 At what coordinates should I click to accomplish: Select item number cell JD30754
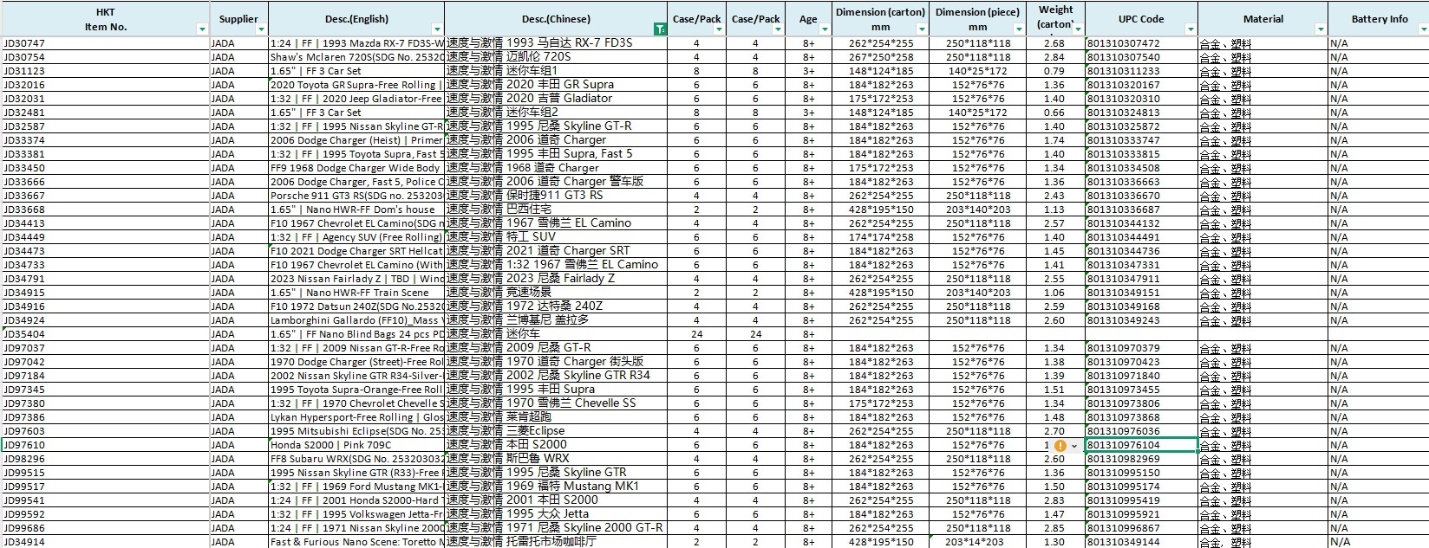(x=105, y=57)
